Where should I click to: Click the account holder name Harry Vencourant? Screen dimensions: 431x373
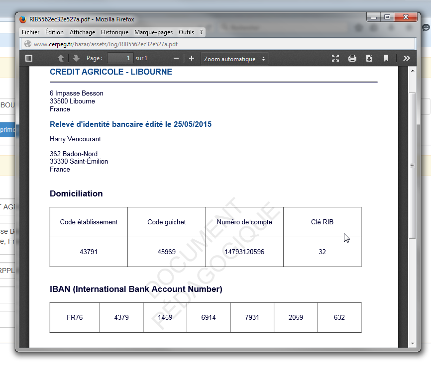coord(75,139)
